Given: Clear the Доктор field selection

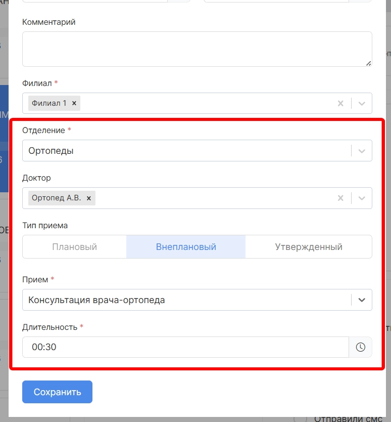Looking at the screenshot, I should pos(340,198).
